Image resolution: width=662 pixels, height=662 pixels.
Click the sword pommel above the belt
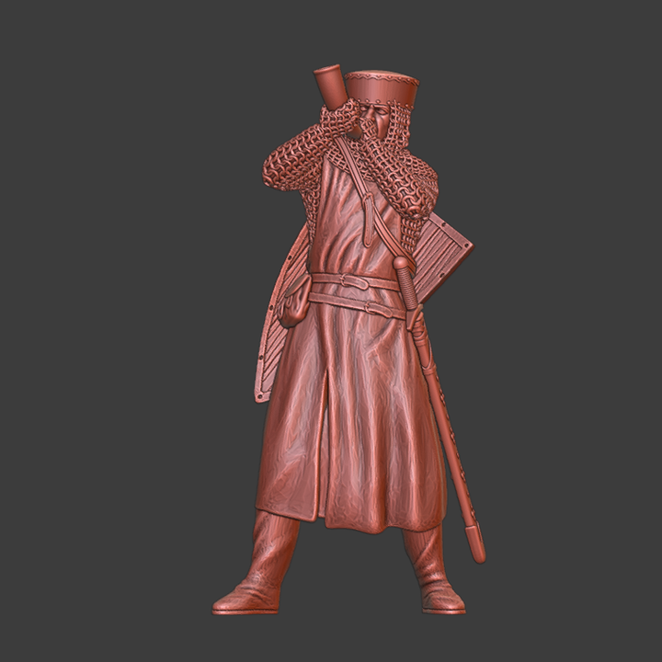[x=401, y=265]
